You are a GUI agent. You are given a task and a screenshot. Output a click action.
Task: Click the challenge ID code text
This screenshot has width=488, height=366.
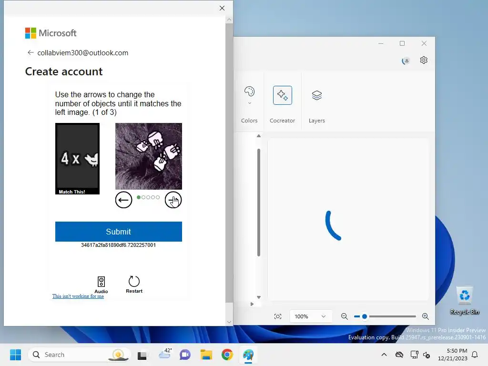(x=118, y=245)
